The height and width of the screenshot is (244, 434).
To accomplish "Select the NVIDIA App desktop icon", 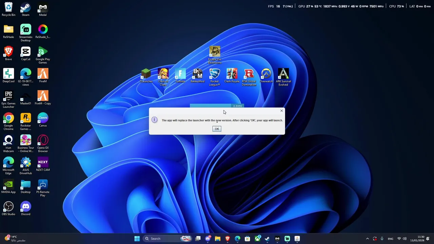I will coord(8,186).
